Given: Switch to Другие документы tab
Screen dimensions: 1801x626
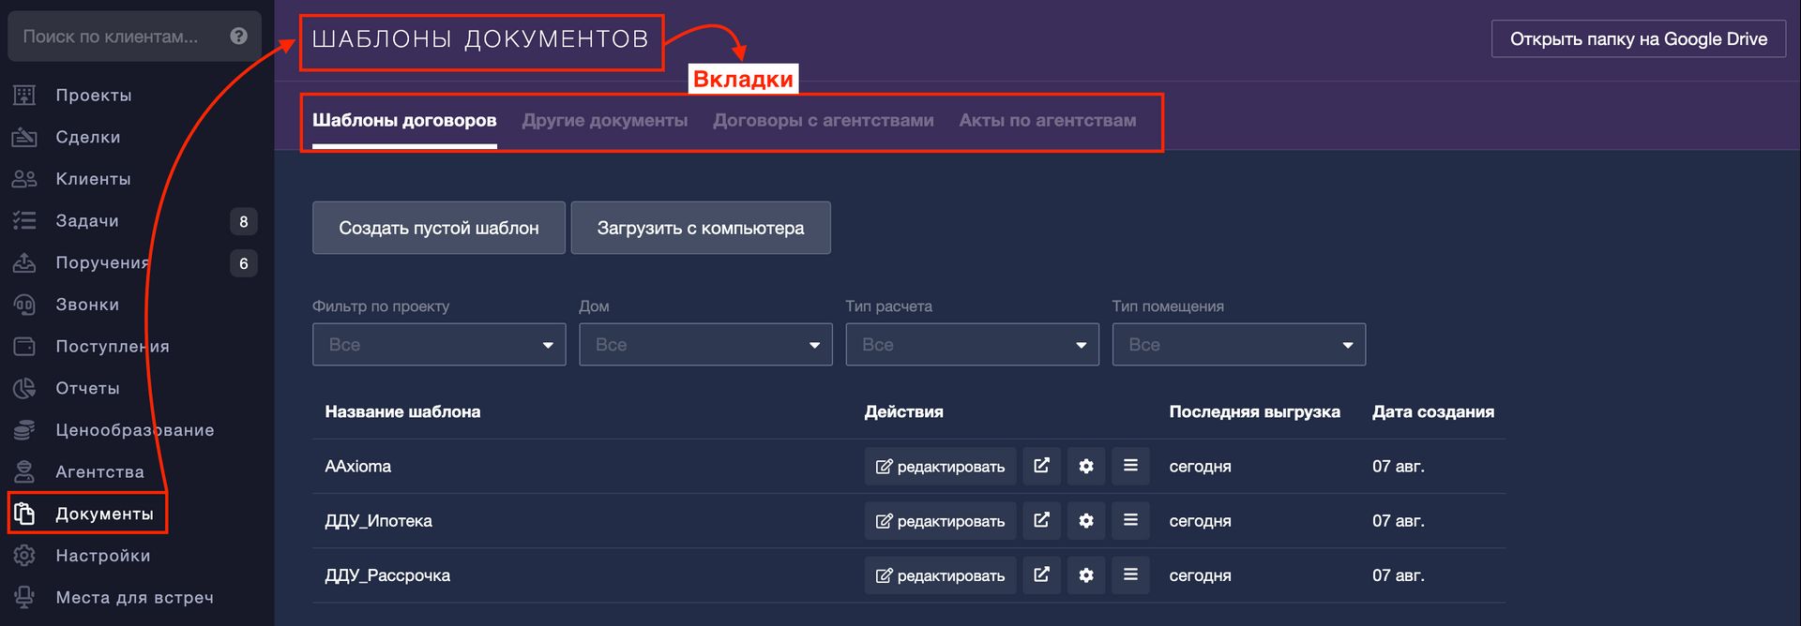Looking at the screenshot, I should tap(604, 121).
